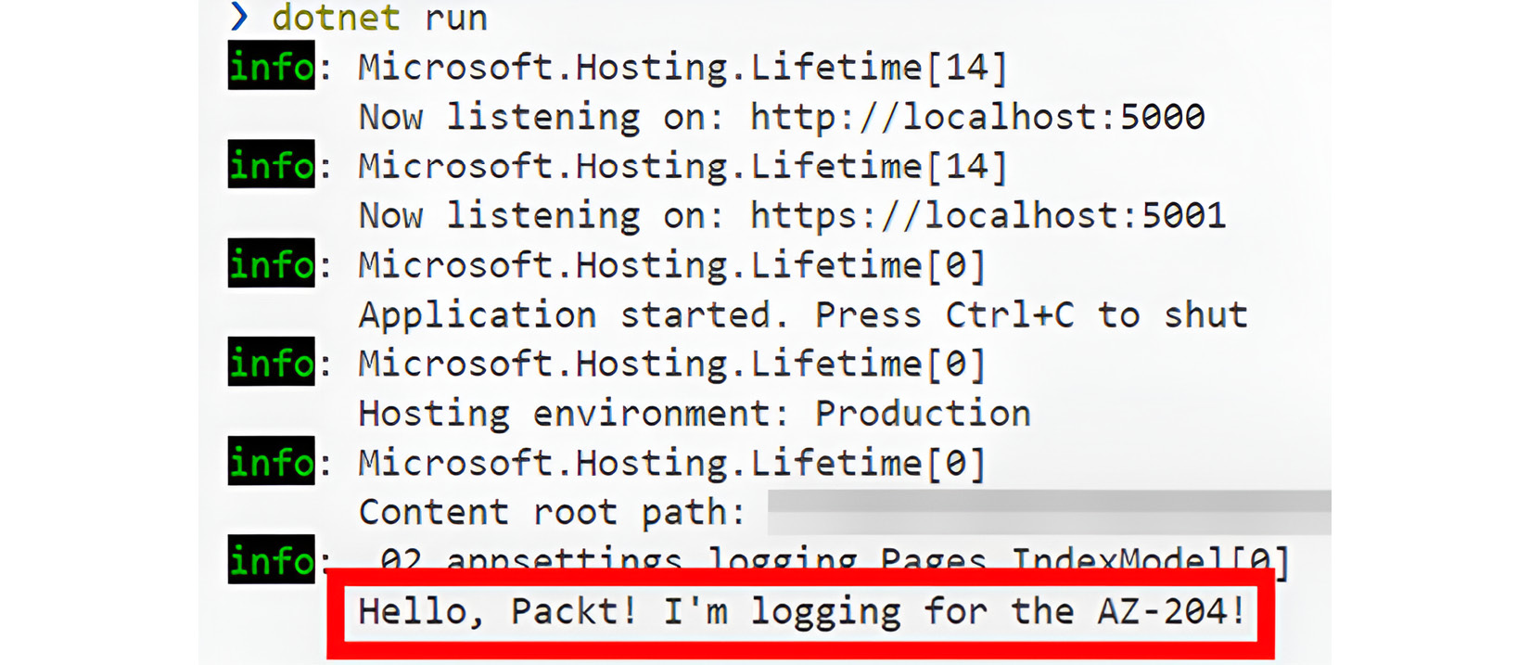1530x665 pixels.
Task: Click the 'dotnet run' command text
Action: tap(379, 18)
